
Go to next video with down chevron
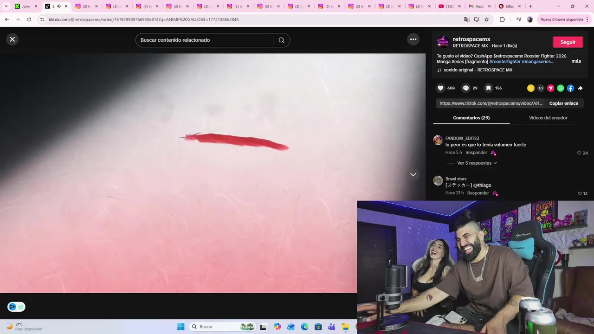[x=413, y=174]
